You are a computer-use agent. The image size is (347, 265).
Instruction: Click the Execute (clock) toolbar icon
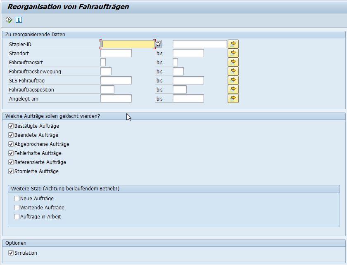pos(9,20)
